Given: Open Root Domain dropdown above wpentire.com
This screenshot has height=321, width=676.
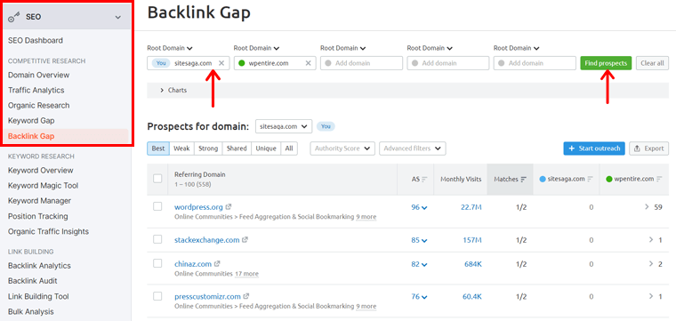Looking at the screenshot, I should (256, 48).
